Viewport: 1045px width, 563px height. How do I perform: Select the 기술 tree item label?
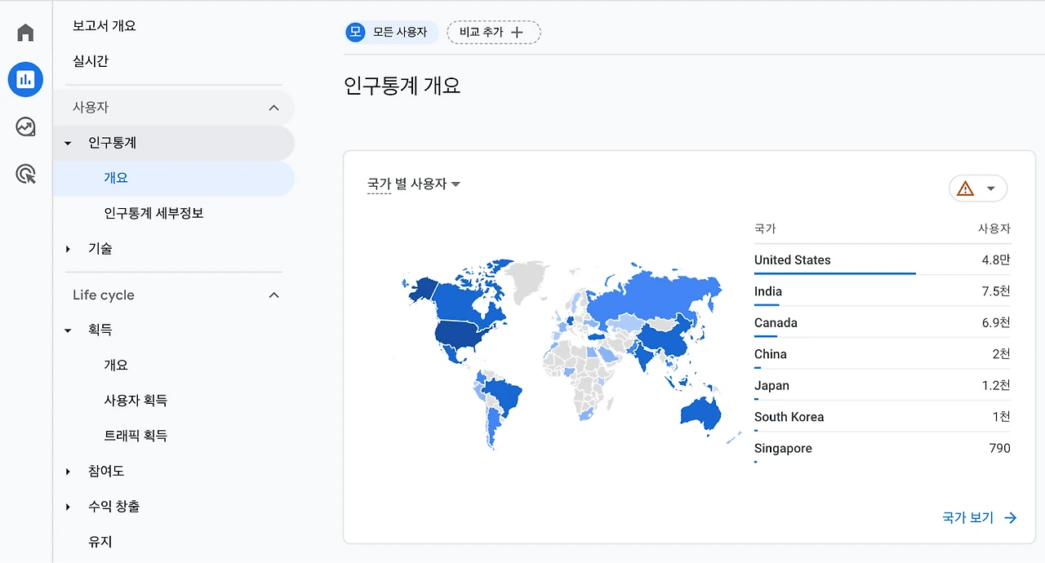pyautogui.click(x=100, y=249)
